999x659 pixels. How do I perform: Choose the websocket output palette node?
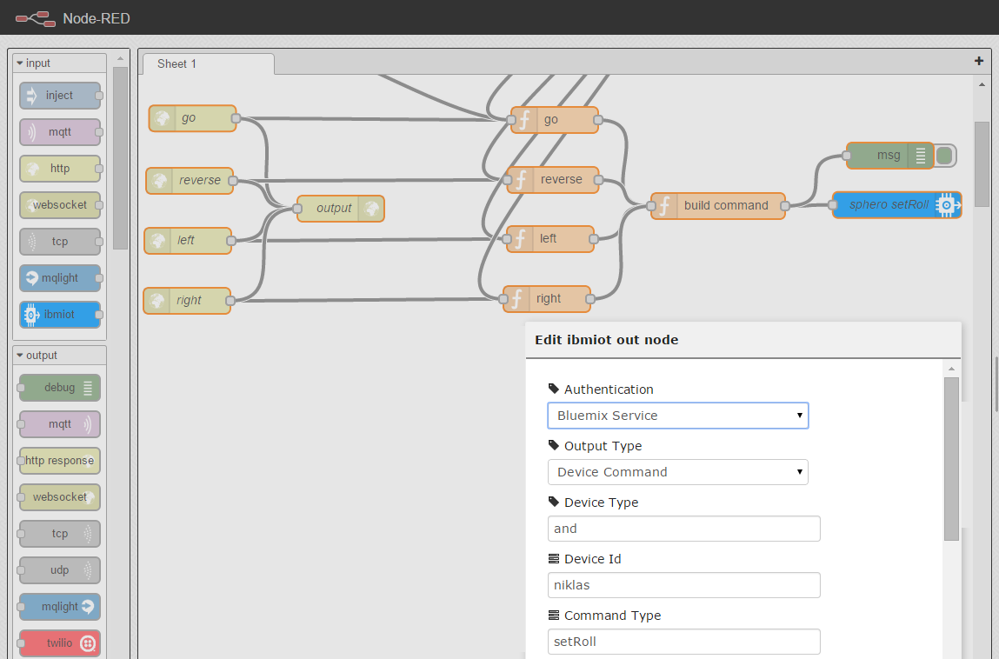click(x=60, y=497)
